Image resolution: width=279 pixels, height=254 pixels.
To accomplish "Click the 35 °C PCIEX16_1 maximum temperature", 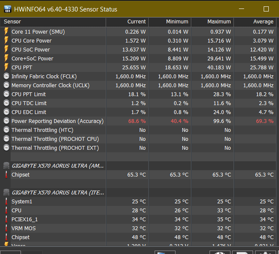I will coord(224,220).
